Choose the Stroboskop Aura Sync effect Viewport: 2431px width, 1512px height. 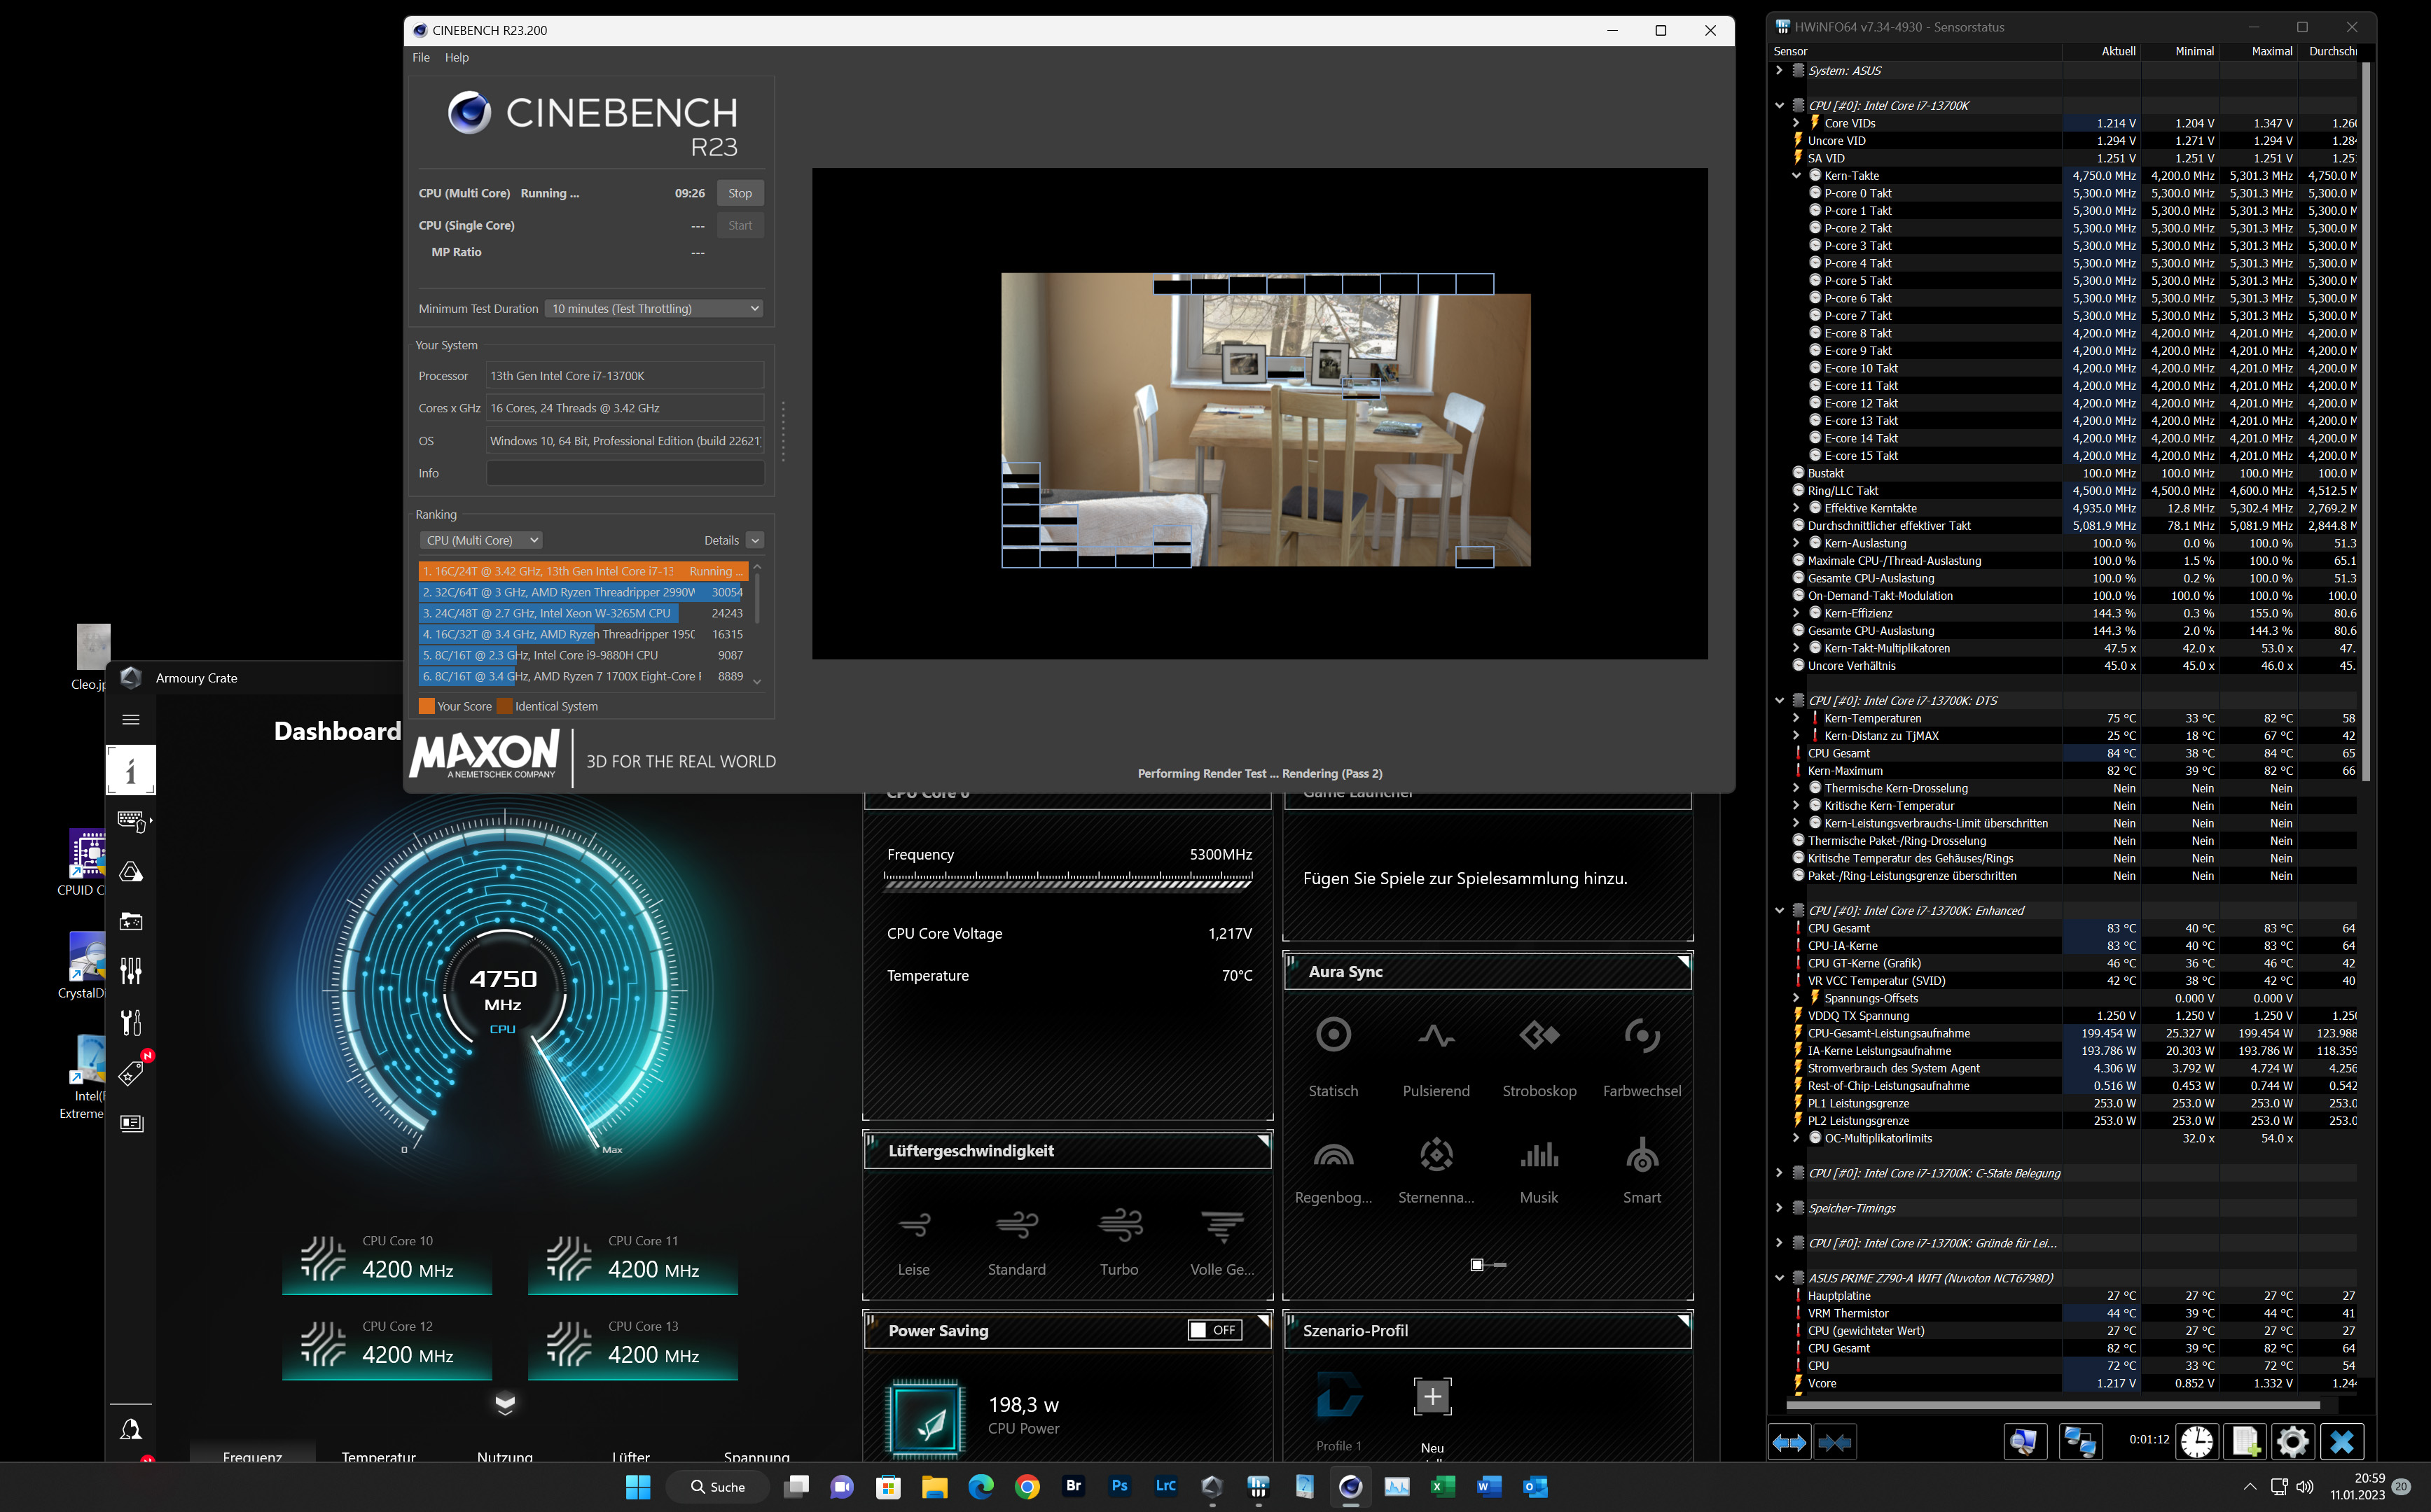[1539, 1036]
